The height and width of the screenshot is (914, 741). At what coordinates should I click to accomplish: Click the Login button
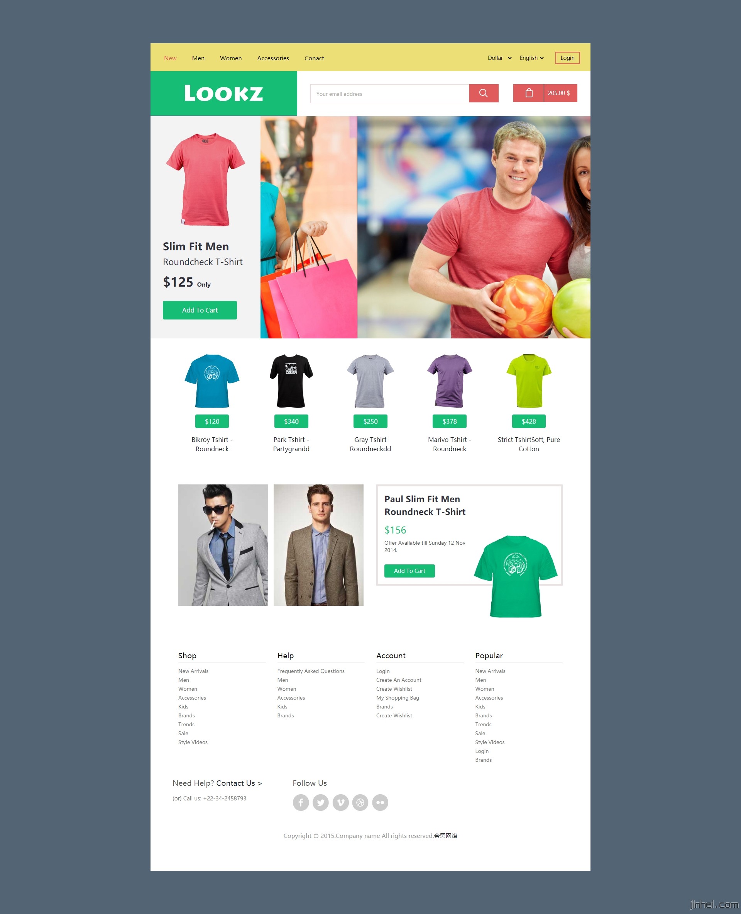click(x=566, y=58)
